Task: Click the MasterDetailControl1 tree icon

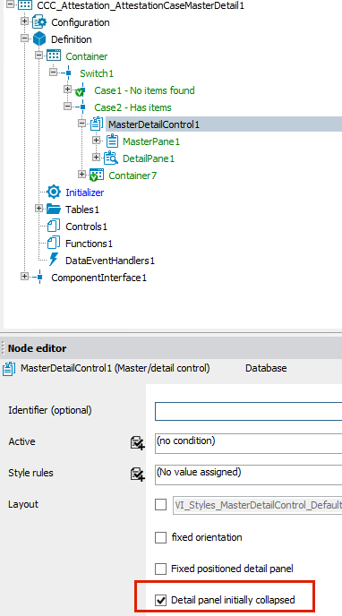Action: [96, 124]
